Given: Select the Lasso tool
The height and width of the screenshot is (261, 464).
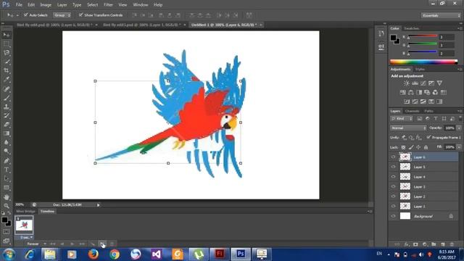Looking at the screenshot, I should (7, 53).
